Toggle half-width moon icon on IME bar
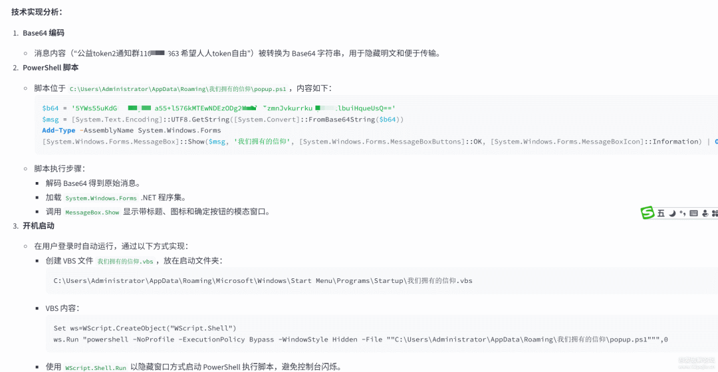The image size is (718, 372). click(x=672, y=213)
